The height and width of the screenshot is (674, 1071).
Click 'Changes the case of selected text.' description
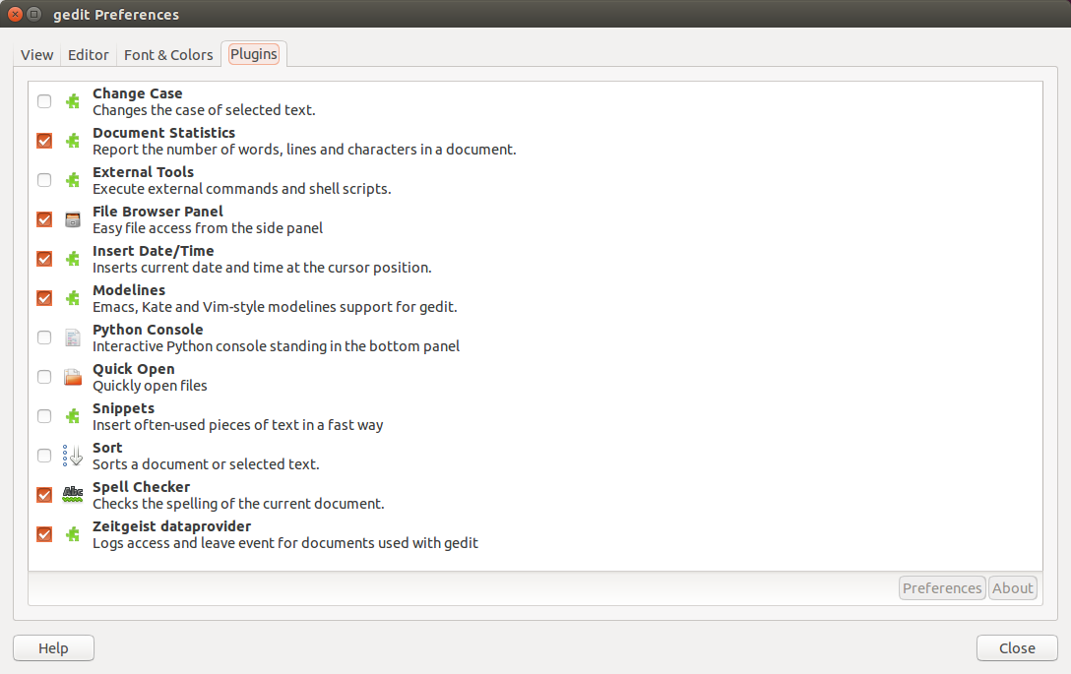(x=204, y=110)
